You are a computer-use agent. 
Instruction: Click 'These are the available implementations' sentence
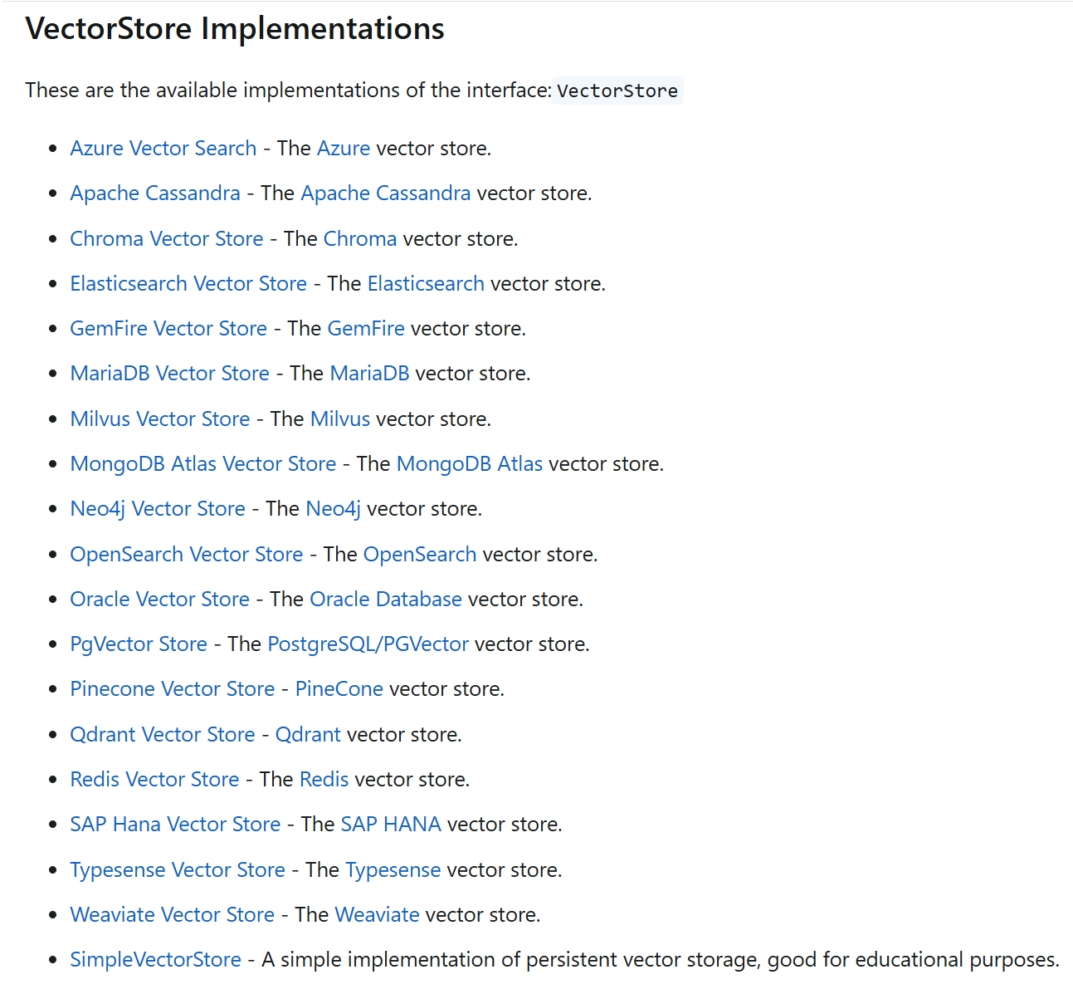point(289,91)
